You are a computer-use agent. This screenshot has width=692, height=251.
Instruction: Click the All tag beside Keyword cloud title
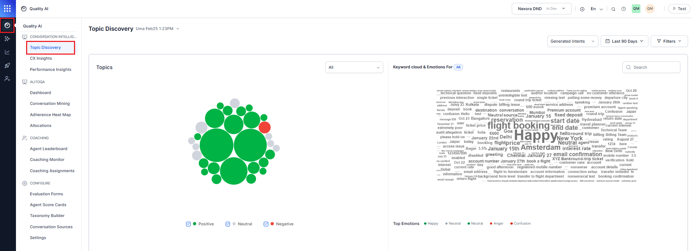[x=458, y=67]
